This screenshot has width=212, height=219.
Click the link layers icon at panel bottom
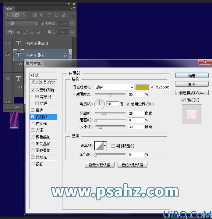16,107
